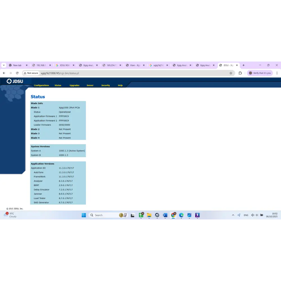Click the Analyzer version 8.3.0.176717
Image resolution: width=281 pixels, height=281 pixels.
coord(65,181)
